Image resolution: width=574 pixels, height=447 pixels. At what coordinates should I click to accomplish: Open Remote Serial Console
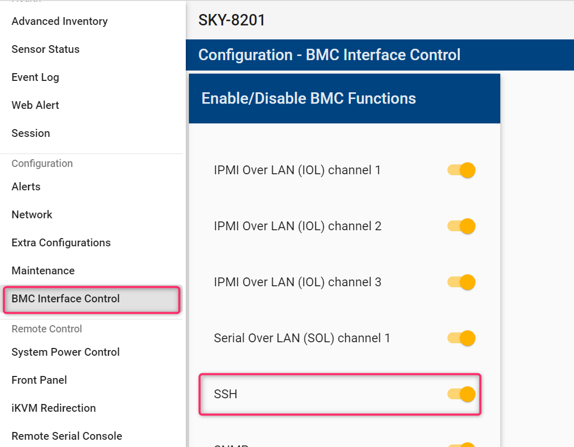pos(67,436)
